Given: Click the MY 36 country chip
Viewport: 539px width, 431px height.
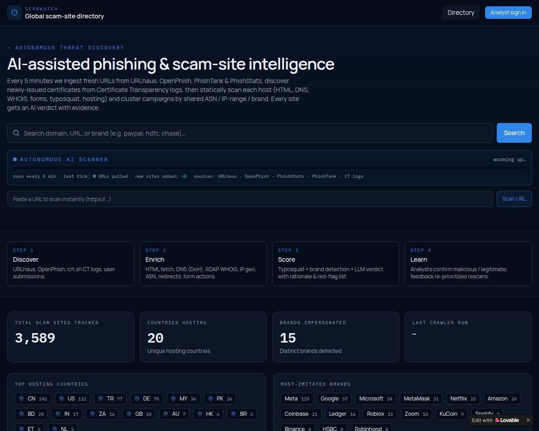Looking at the screenshot, I should (183, 399).
